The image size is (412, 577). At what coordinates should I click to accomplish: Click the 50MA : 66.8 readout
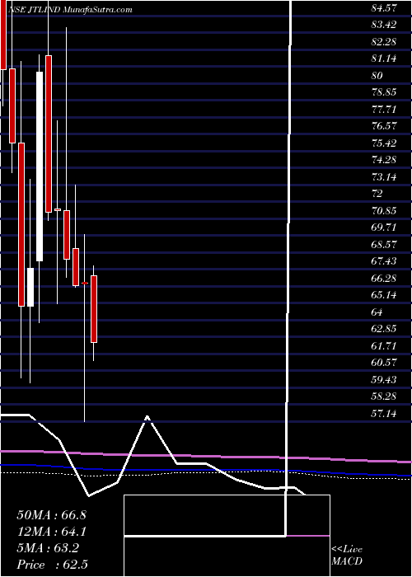[x=51, y=515]
